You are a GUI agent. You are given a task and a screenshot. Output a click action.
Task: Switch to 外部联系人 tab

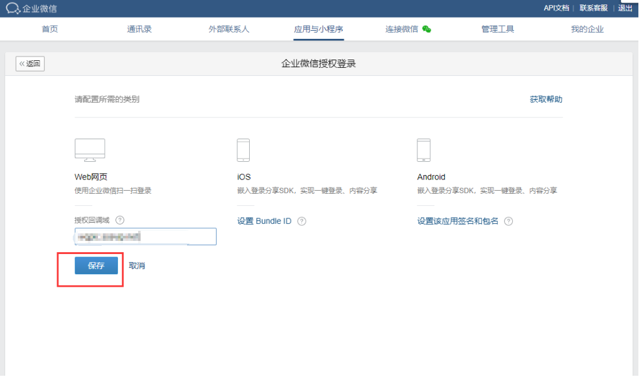pyautogui.click(x=228, y=29)
